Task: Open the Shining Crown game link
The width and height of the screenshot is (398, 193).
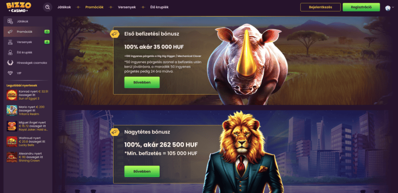Action: click(29, 160)
